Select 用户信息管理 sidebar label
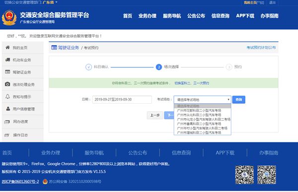 coord(23,109)
